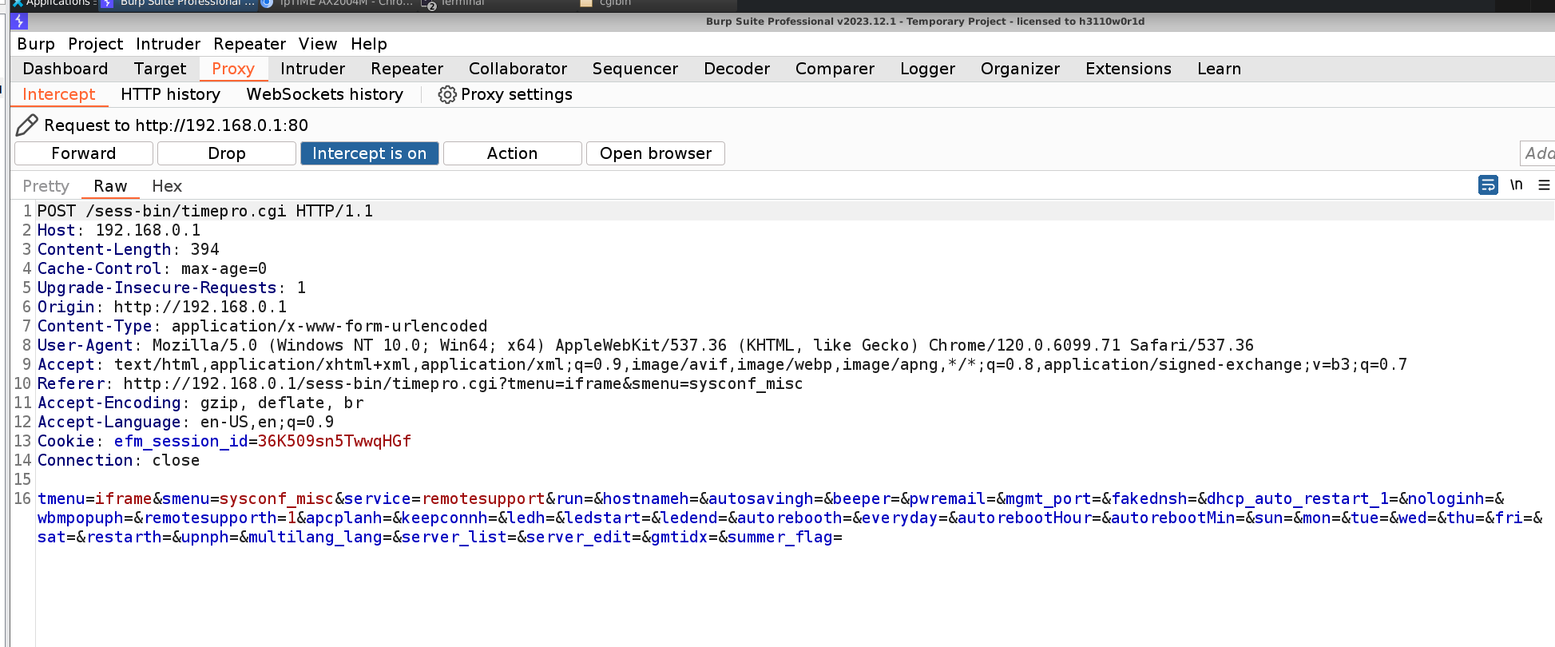Image resolution: width=1555 pixels, height=647 pixels.
Task: Open the Sequencer tab
Action: coord(636,69)
